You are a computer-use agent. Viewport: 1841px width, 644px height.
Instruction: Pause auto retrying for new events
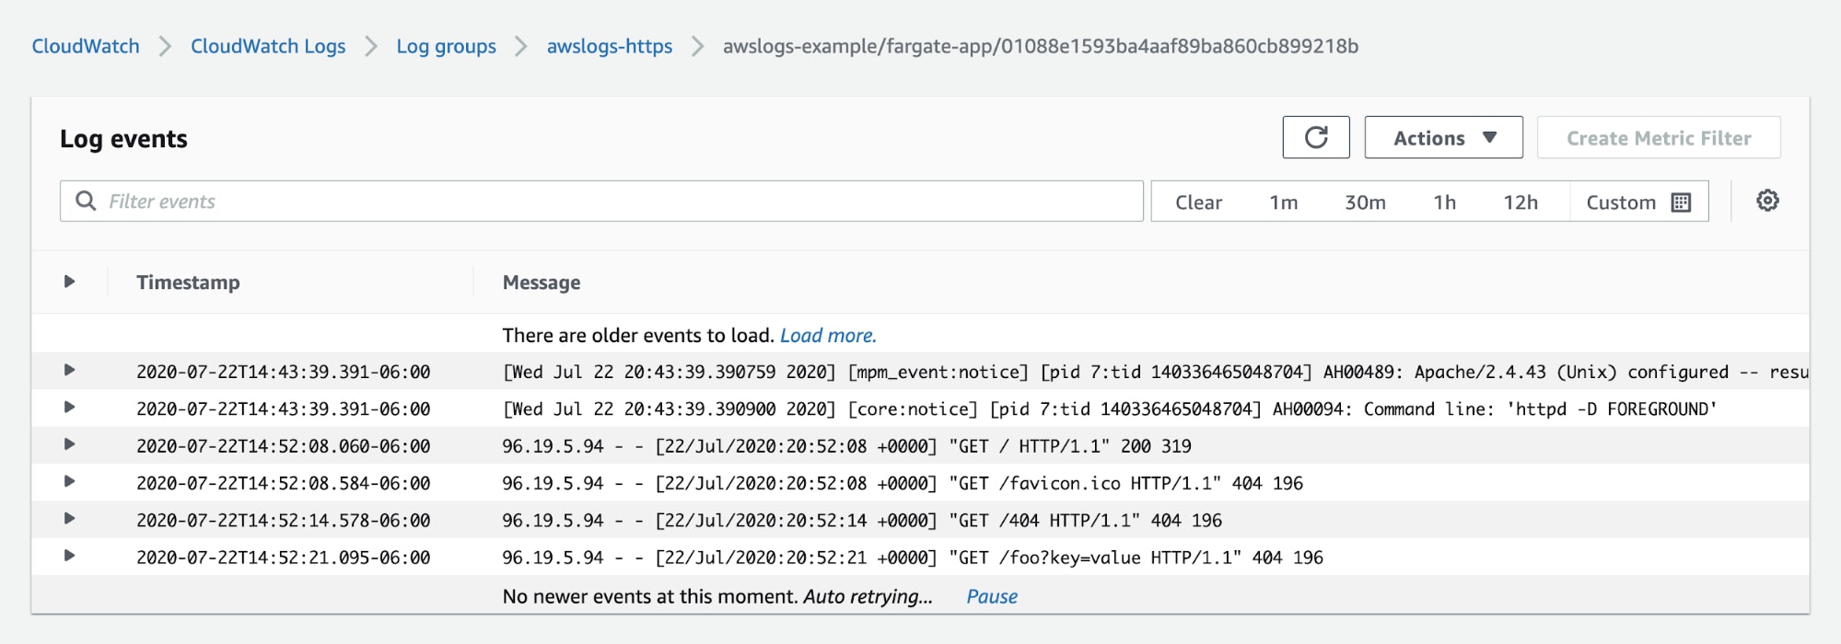992,596
